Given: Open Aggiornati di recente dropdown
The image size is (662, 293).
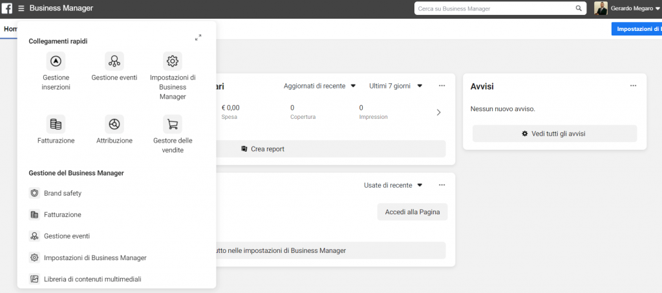Looking at the screenshot, I should pos(319,86).
